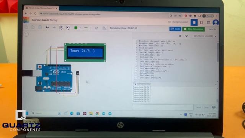Viewport: 245px width, 138px height.
Task: Switch to the schematic view icon
Action: (201, 23)
